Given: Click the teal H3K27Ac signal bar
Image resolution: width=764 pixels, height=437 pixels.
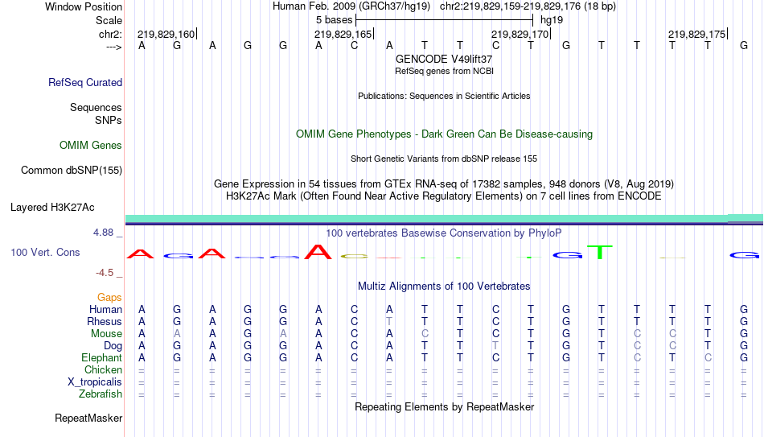Looking at the screenshot, I should coord(444,218).
